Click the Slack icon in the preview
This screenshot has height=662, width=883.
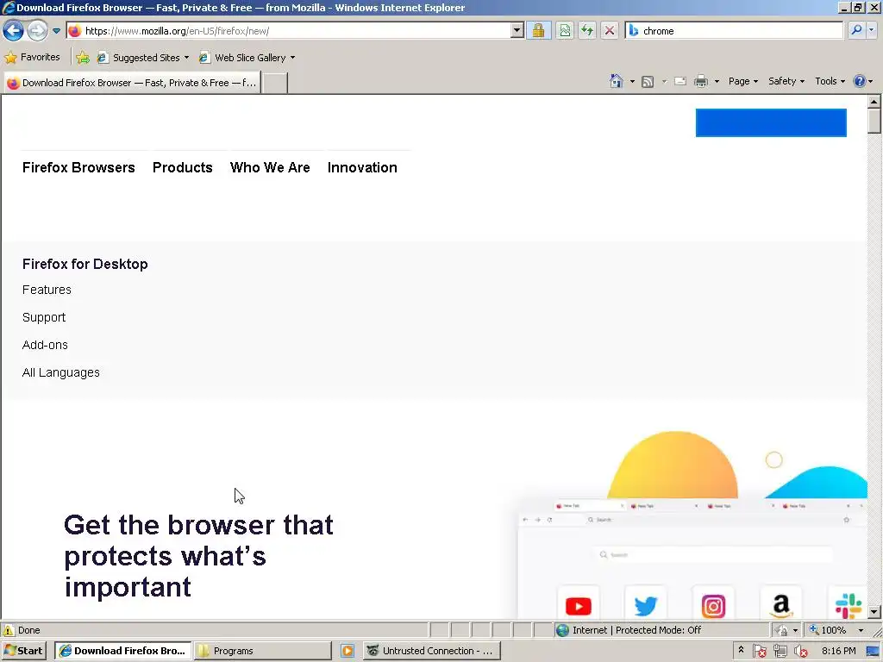849,606
